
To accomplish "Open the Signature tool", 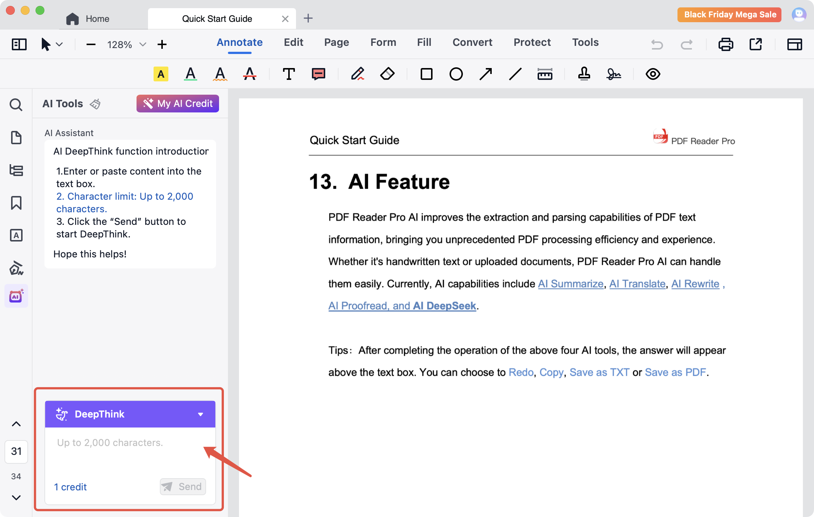I will [613, 74].
